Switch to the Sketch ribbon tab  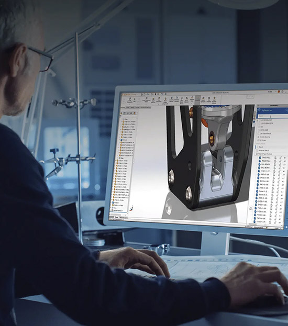click(x=132, y=107)
